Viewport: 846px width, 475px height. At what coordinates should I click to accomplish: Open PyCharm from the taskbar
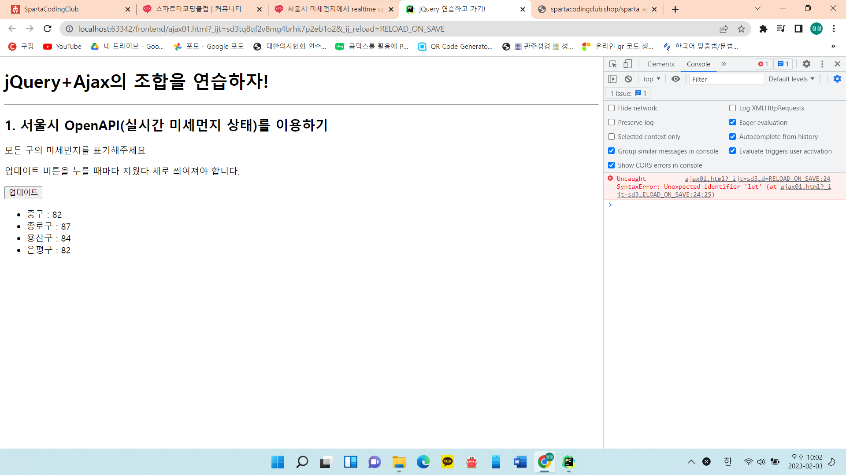[568, 462]
